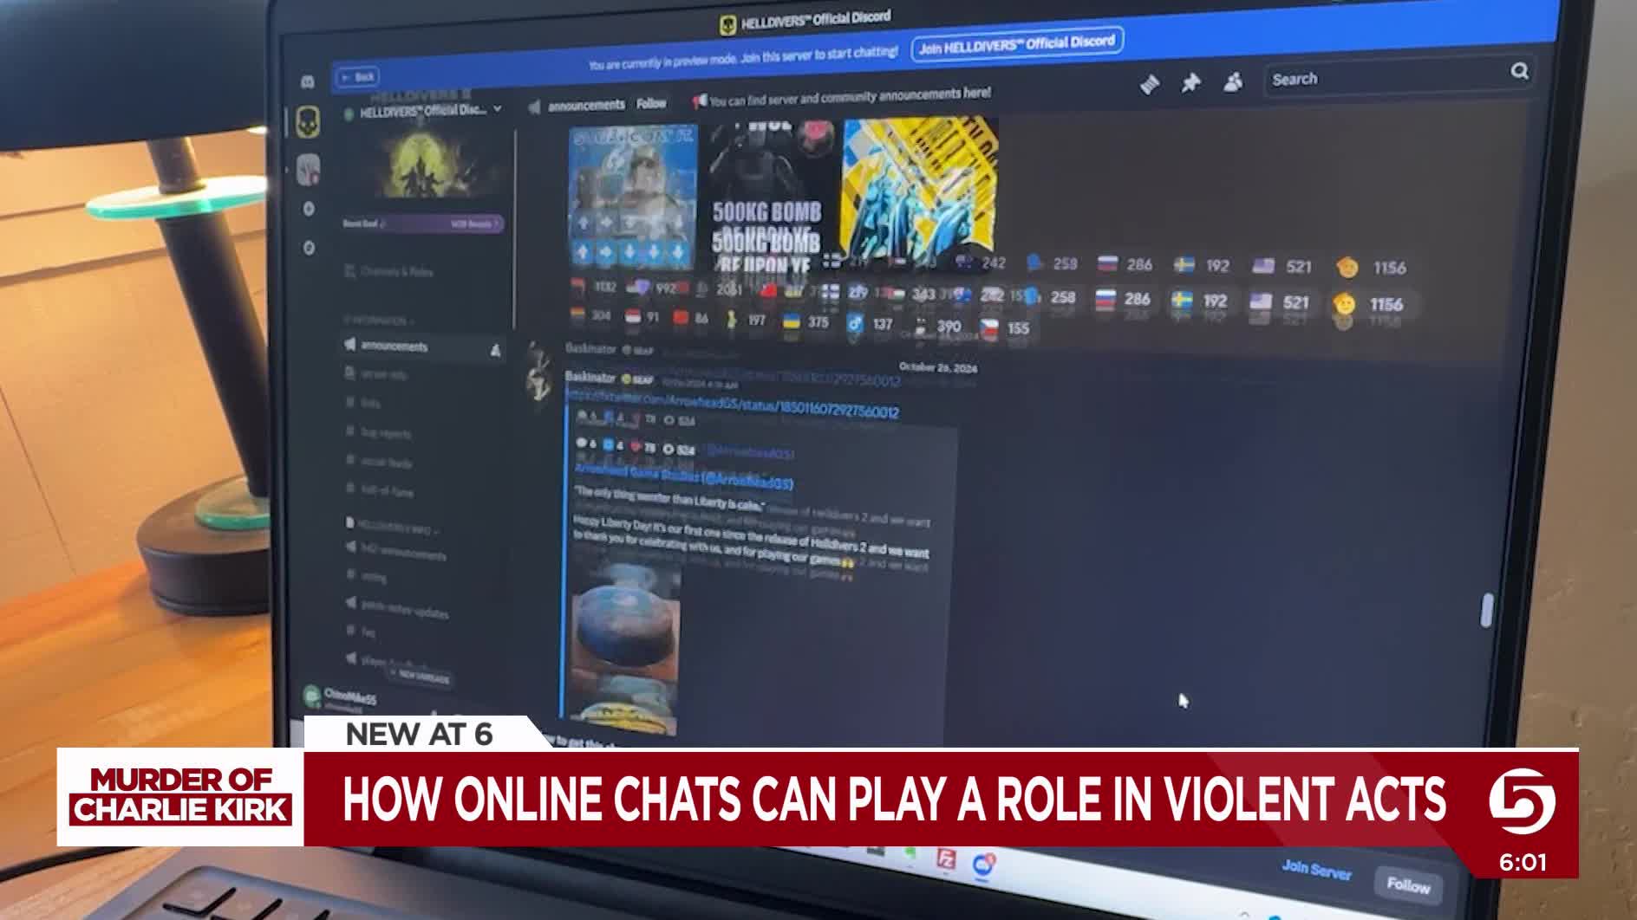Image resolution: width=1637 pixels, height=920 pixels.
Task: Collapse the Information channel category
Action: pyautogui.click(x=378, y=321)
